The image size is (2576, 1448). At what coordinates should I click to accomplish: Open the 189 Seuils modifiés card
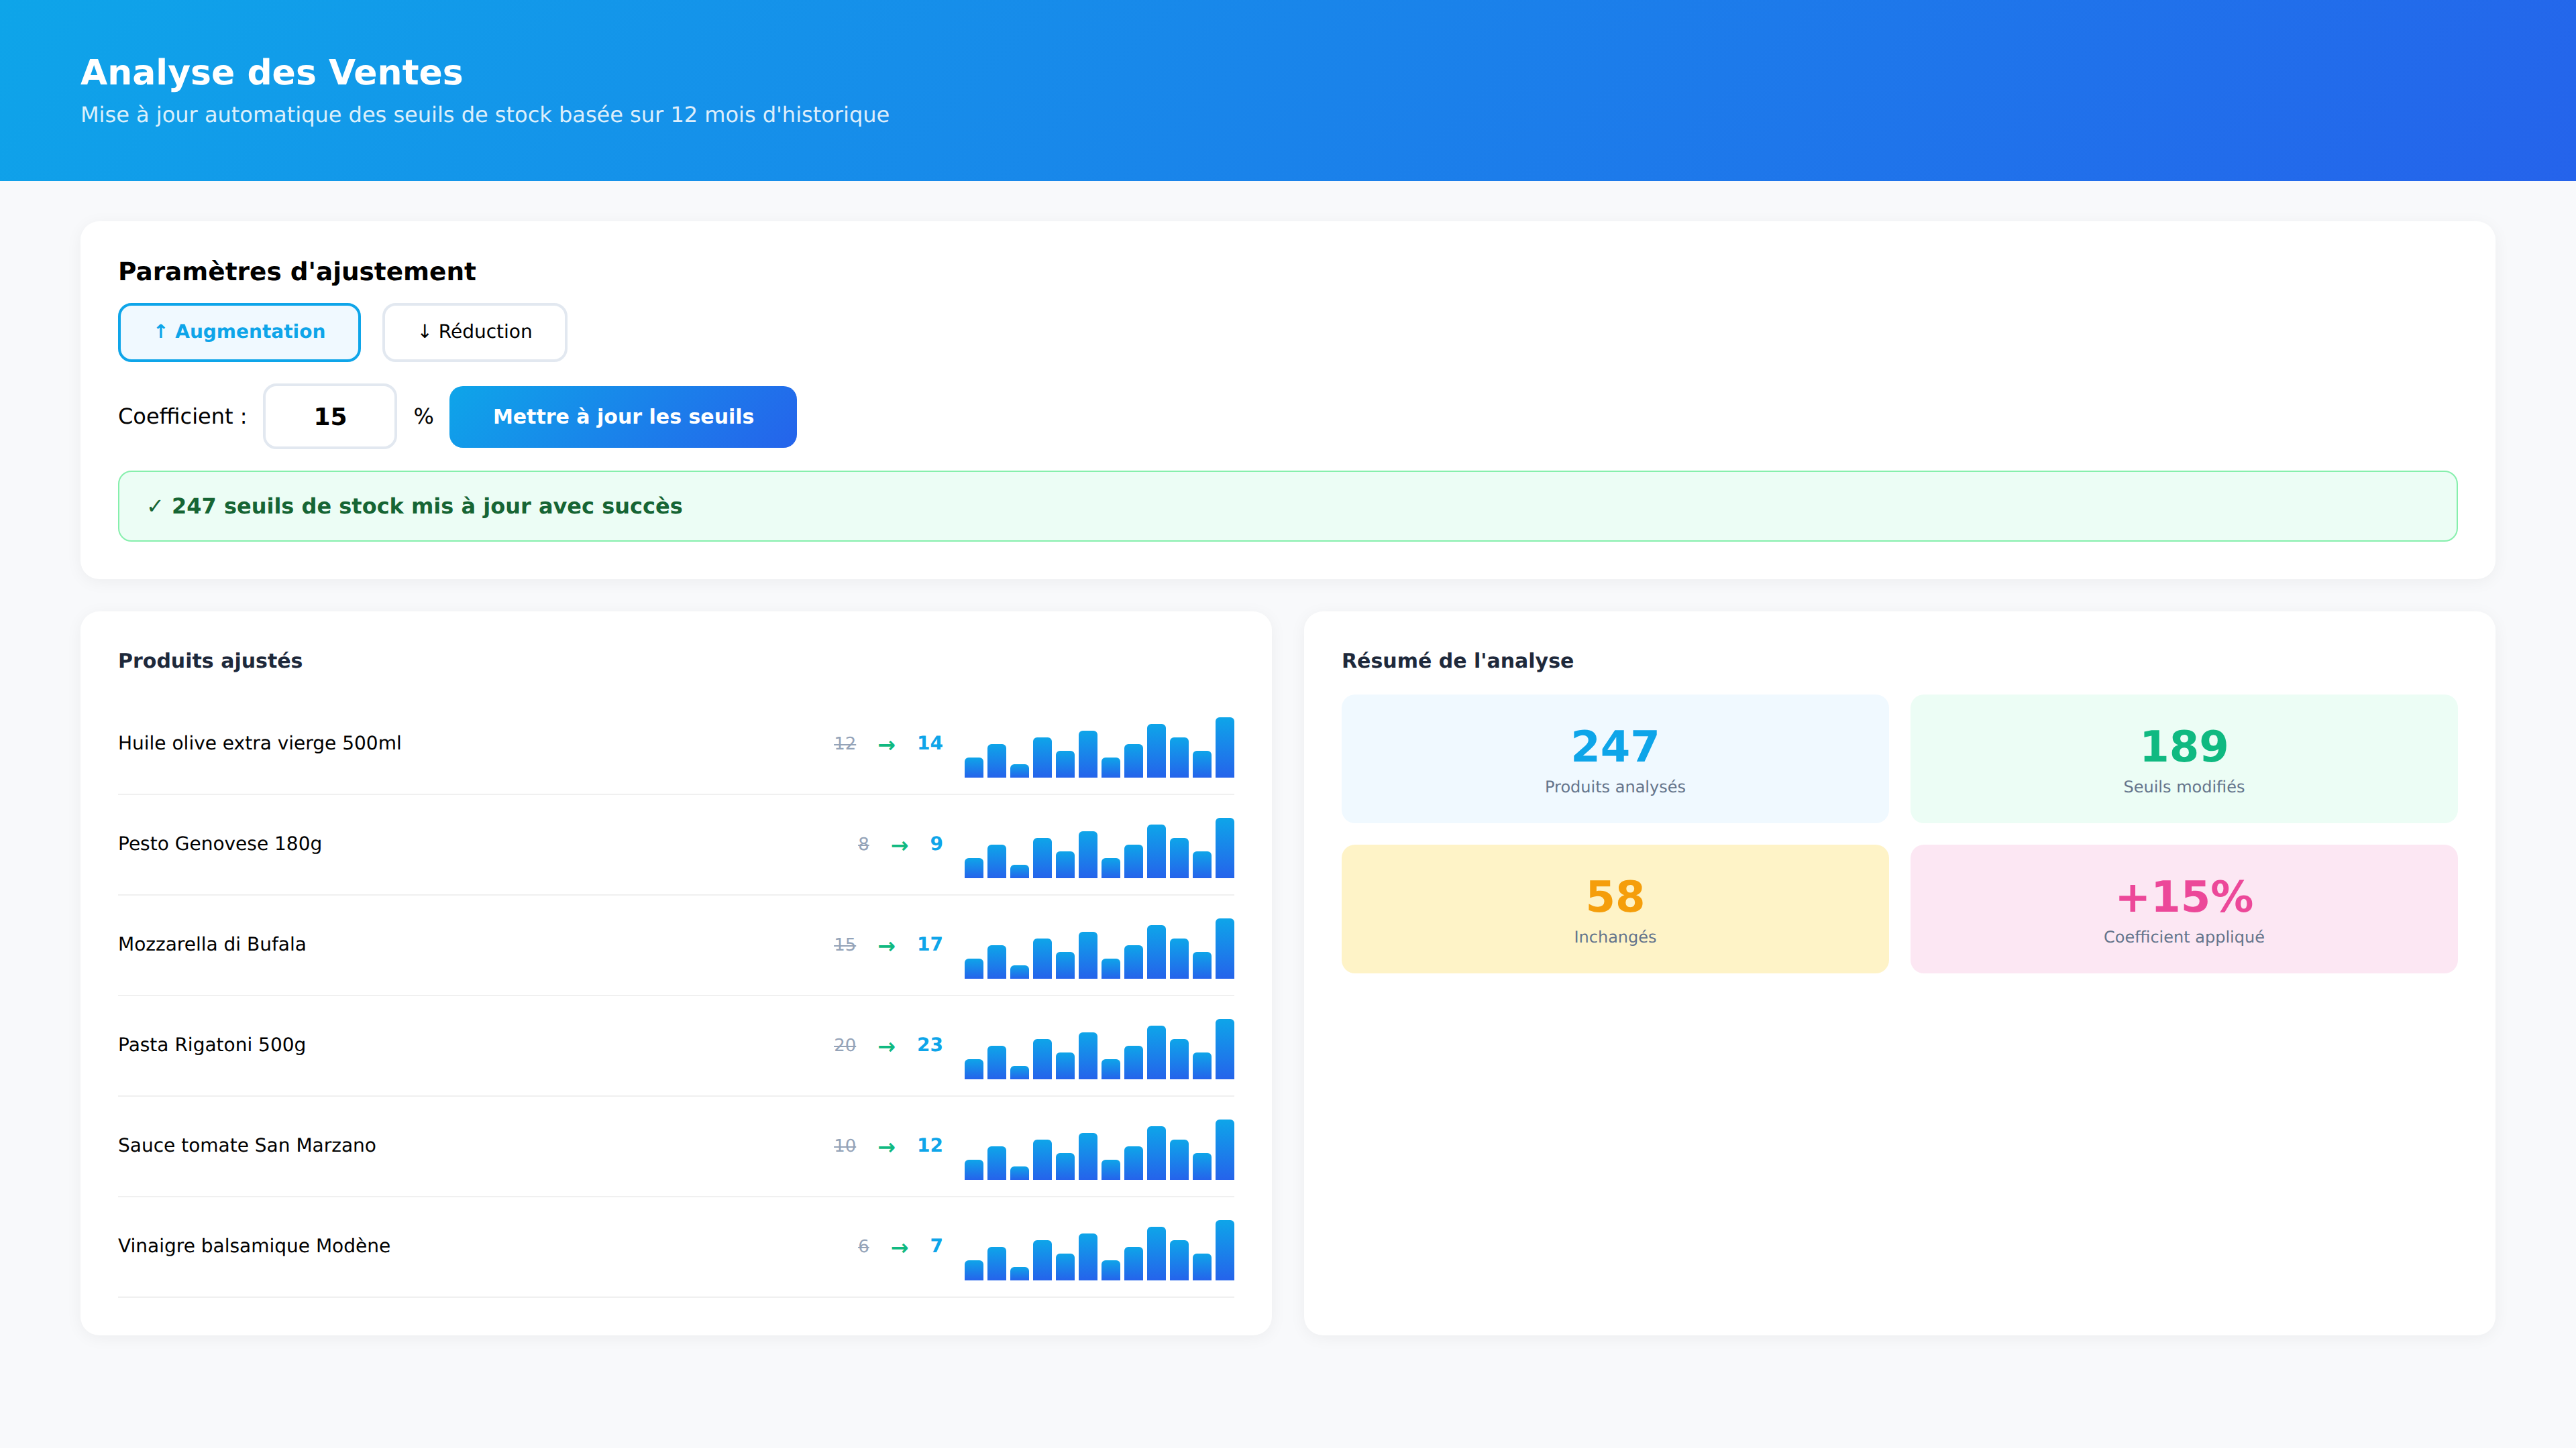pos(2183,760)
